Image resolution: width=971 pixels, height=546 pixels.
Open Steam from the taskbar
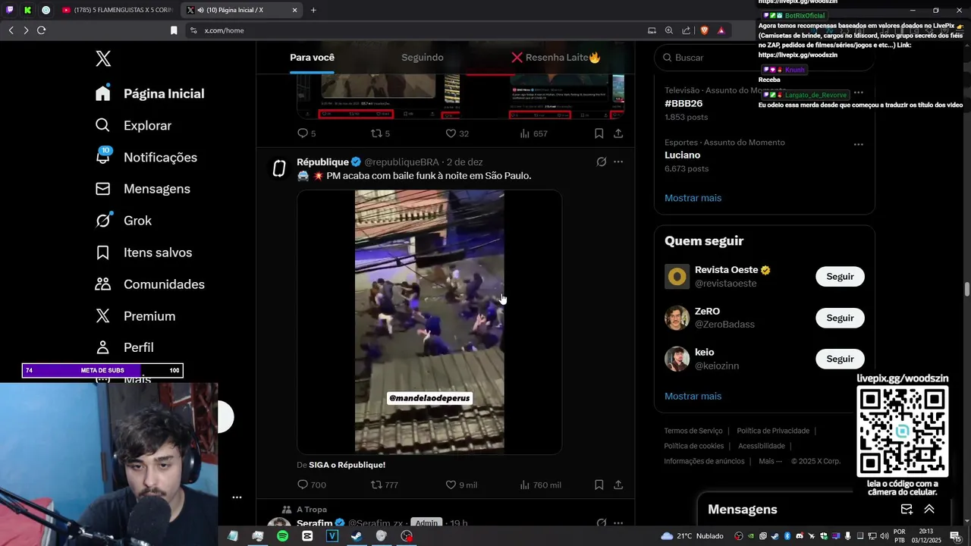(x=357, y=536)
